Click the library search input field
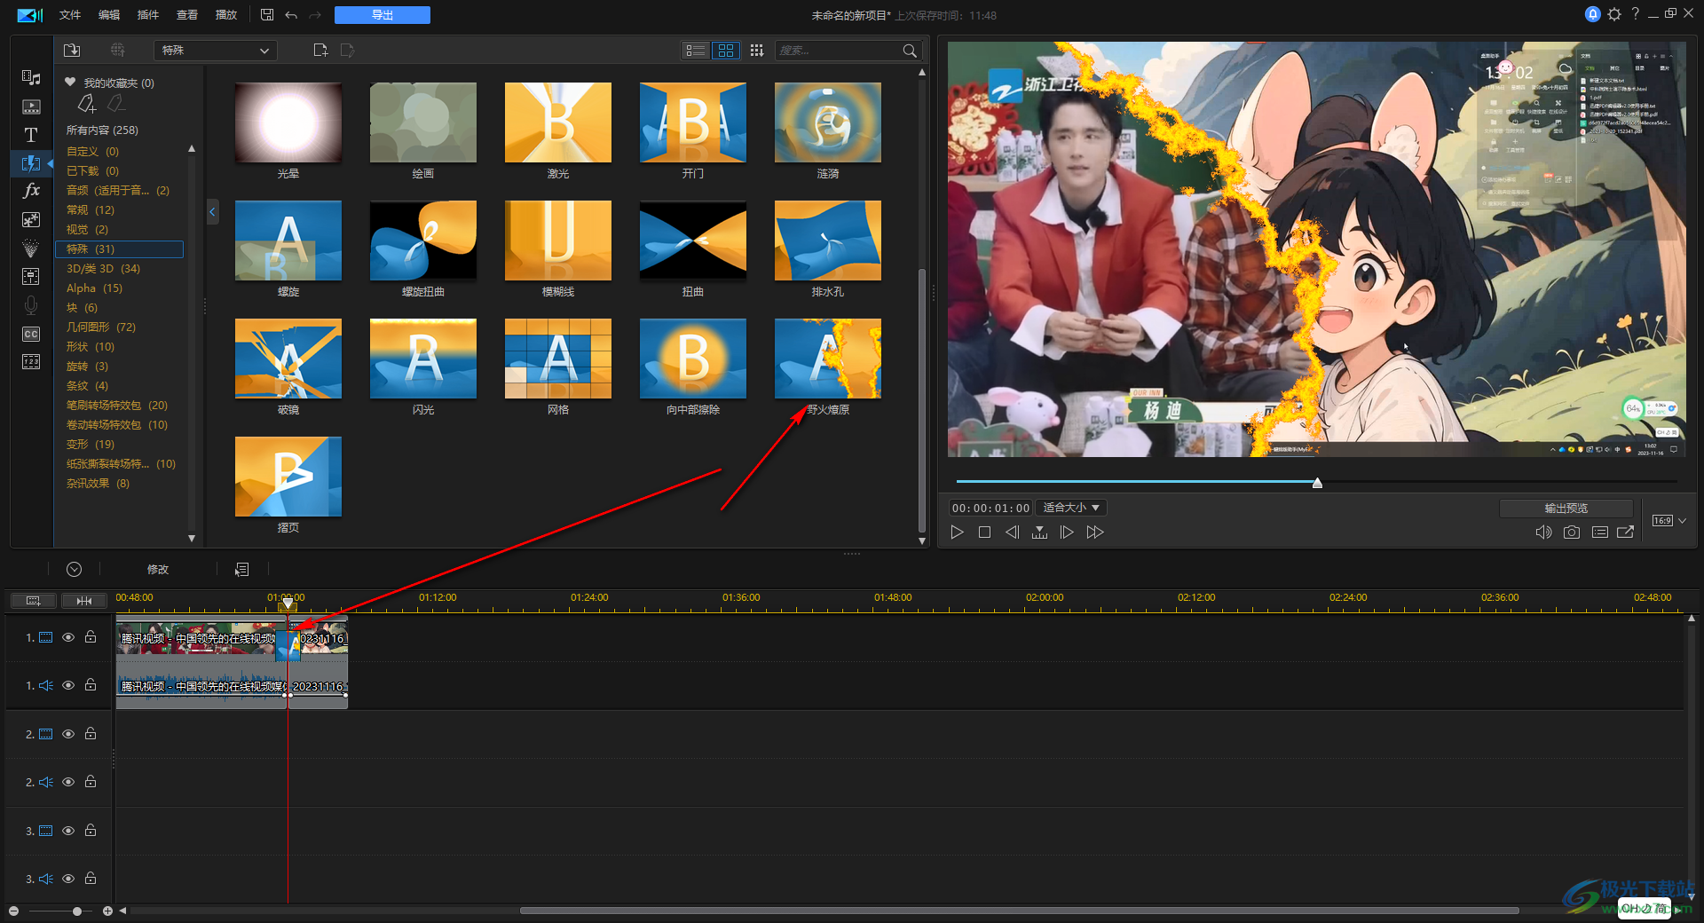 [x=839, y=51]
